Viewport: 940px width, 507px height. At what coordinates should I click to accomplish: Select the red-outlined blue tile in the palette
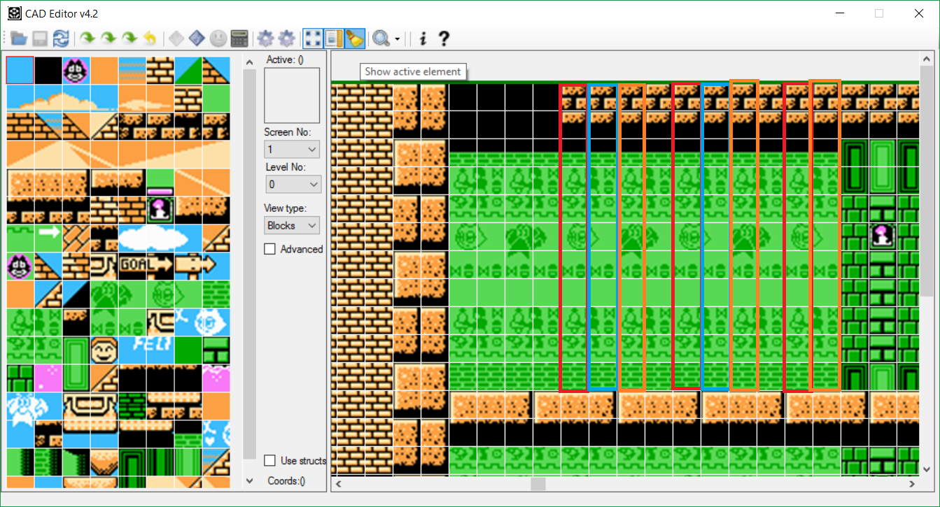(x=20, y=71)
